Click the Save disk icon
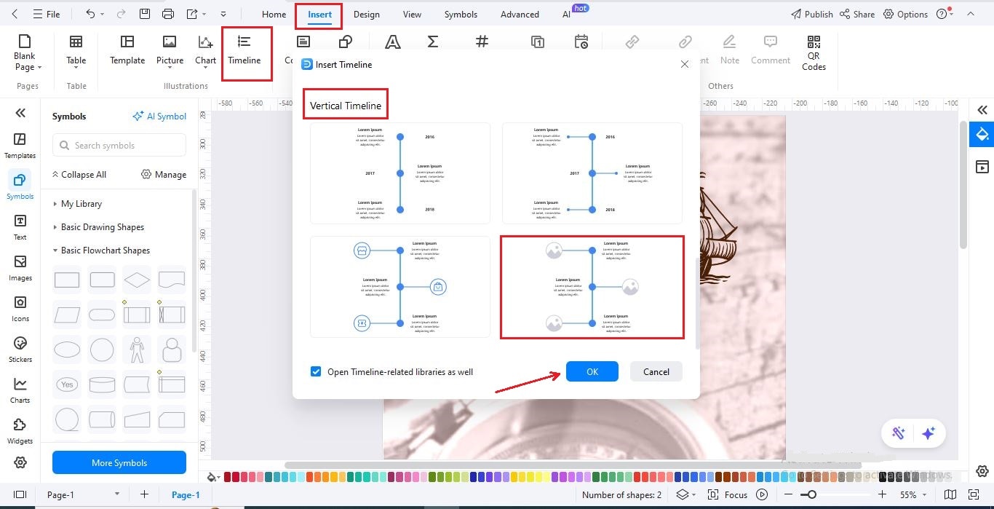The image size is (994, 509). (x=145, y=14)
